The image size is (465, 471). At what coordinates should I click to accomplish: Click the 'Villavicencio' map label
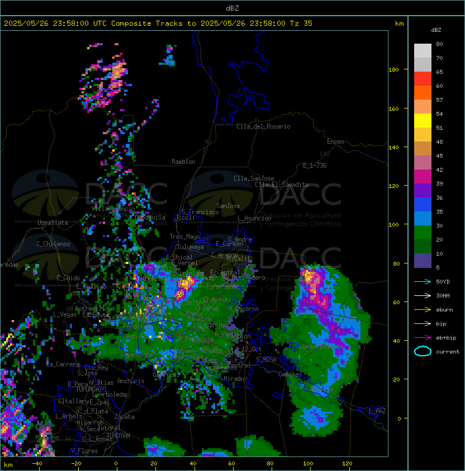[x=113, y=209]
